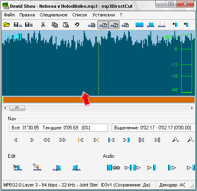Open the Правка menu
The height and width of the screenshot is (191, 197).
click(27, 15)
